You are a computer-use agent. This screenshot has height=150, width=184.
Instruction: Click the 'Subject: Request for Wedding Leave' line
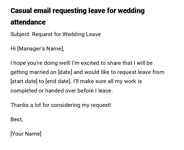55,34
